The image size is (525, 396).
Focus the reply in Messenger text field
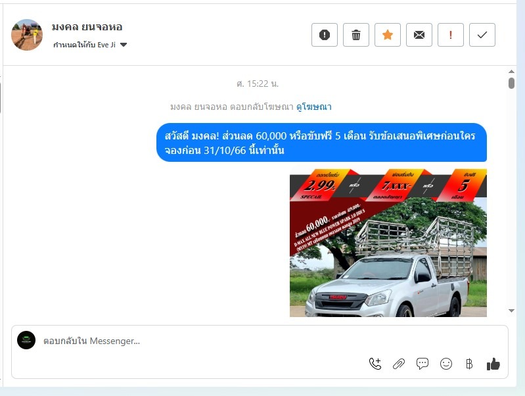point(197,341)
